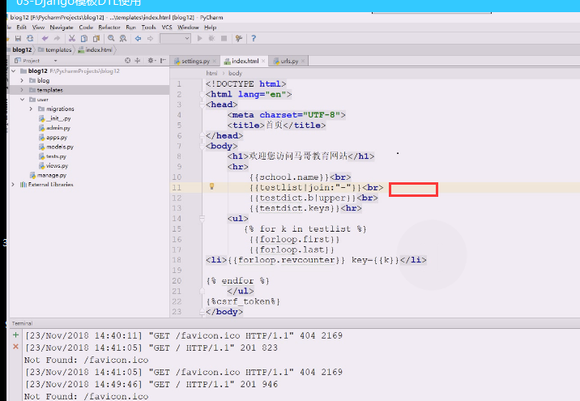Open the Run menu
This screenshot has width=580, height=401.
(130, 28)
